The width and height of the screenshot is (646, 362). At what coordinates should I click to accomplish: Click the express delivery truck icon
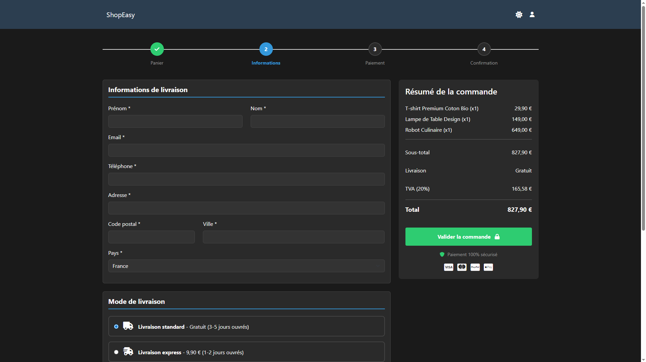pyautogui.click(x=128, y=351)
